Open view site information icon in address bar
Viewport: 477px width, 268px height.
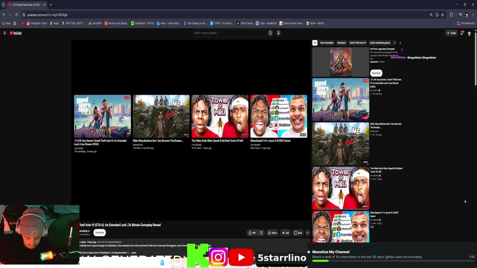point(23,15)
